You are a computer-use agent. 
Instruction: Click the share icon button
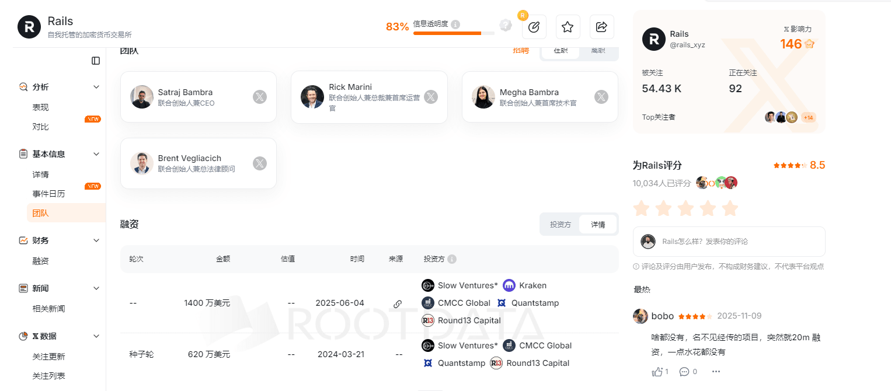601,26
